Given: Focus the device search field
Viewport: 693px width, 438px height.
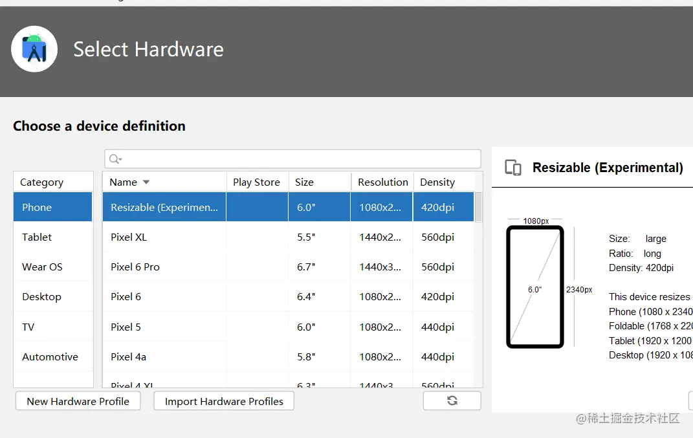Looking at the screenshot, I should pyautogui.click(x=292, y=159).
